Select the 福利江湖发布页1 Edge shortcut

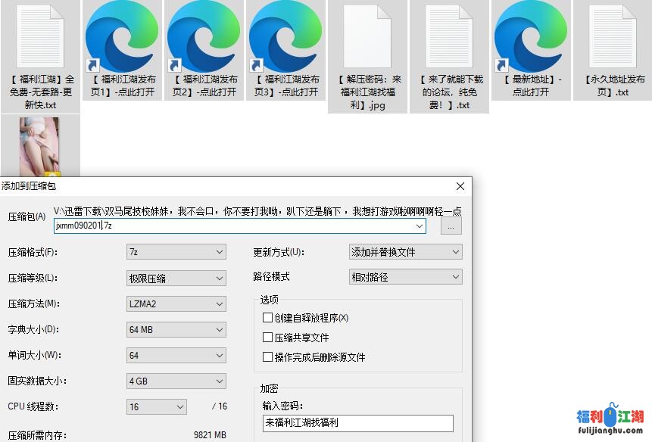122,38
